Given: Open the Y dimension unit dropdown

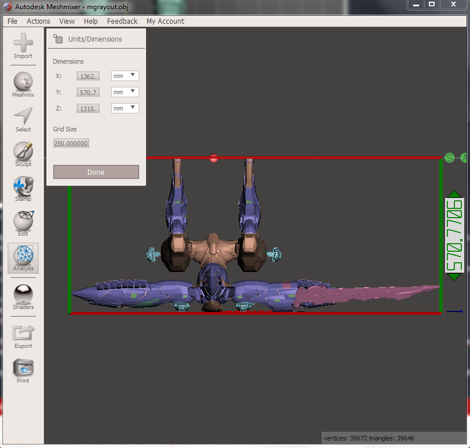Looking at the screenshot, I should click(x=125, y=92).
